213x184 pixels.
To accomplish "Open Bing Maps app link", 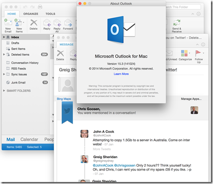I will [x=64, y=99].
